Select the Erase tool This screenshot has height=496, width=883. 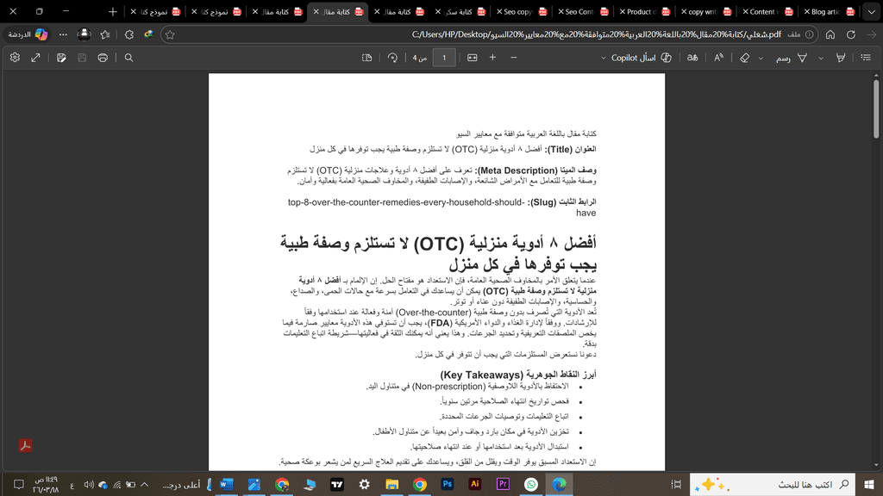point(744,58)
